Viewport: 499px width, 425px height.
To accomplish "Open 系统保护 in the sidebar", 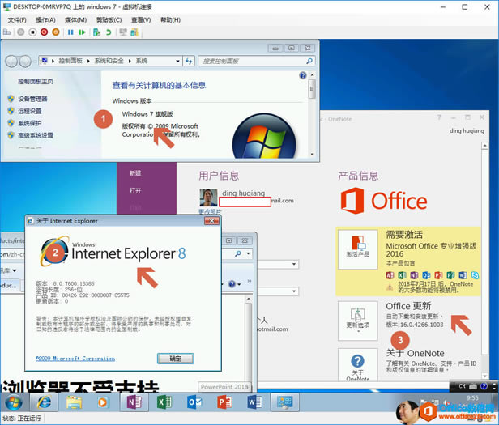I will pyautogui.click(x=30, y=123).
